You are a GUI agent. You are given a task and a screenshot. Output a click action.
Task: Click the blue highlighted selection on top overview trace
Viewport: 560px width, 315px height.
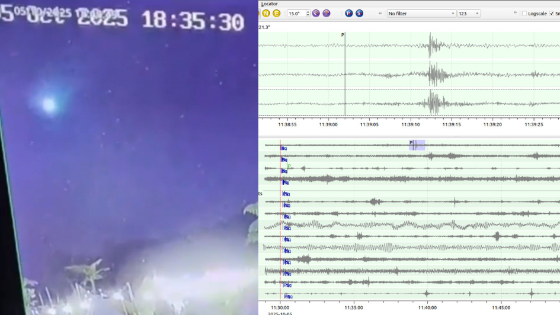(417, 145)
